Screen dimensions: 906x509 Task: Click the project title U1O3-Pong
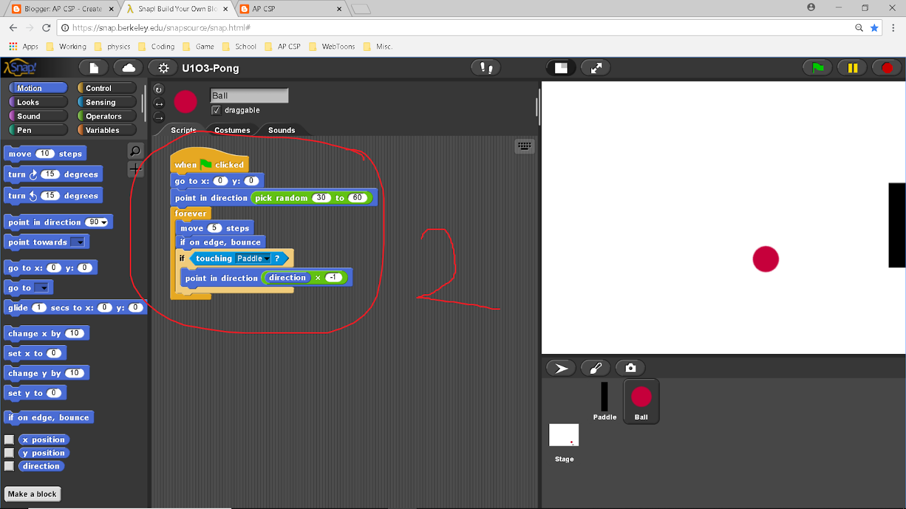point(211,68)
